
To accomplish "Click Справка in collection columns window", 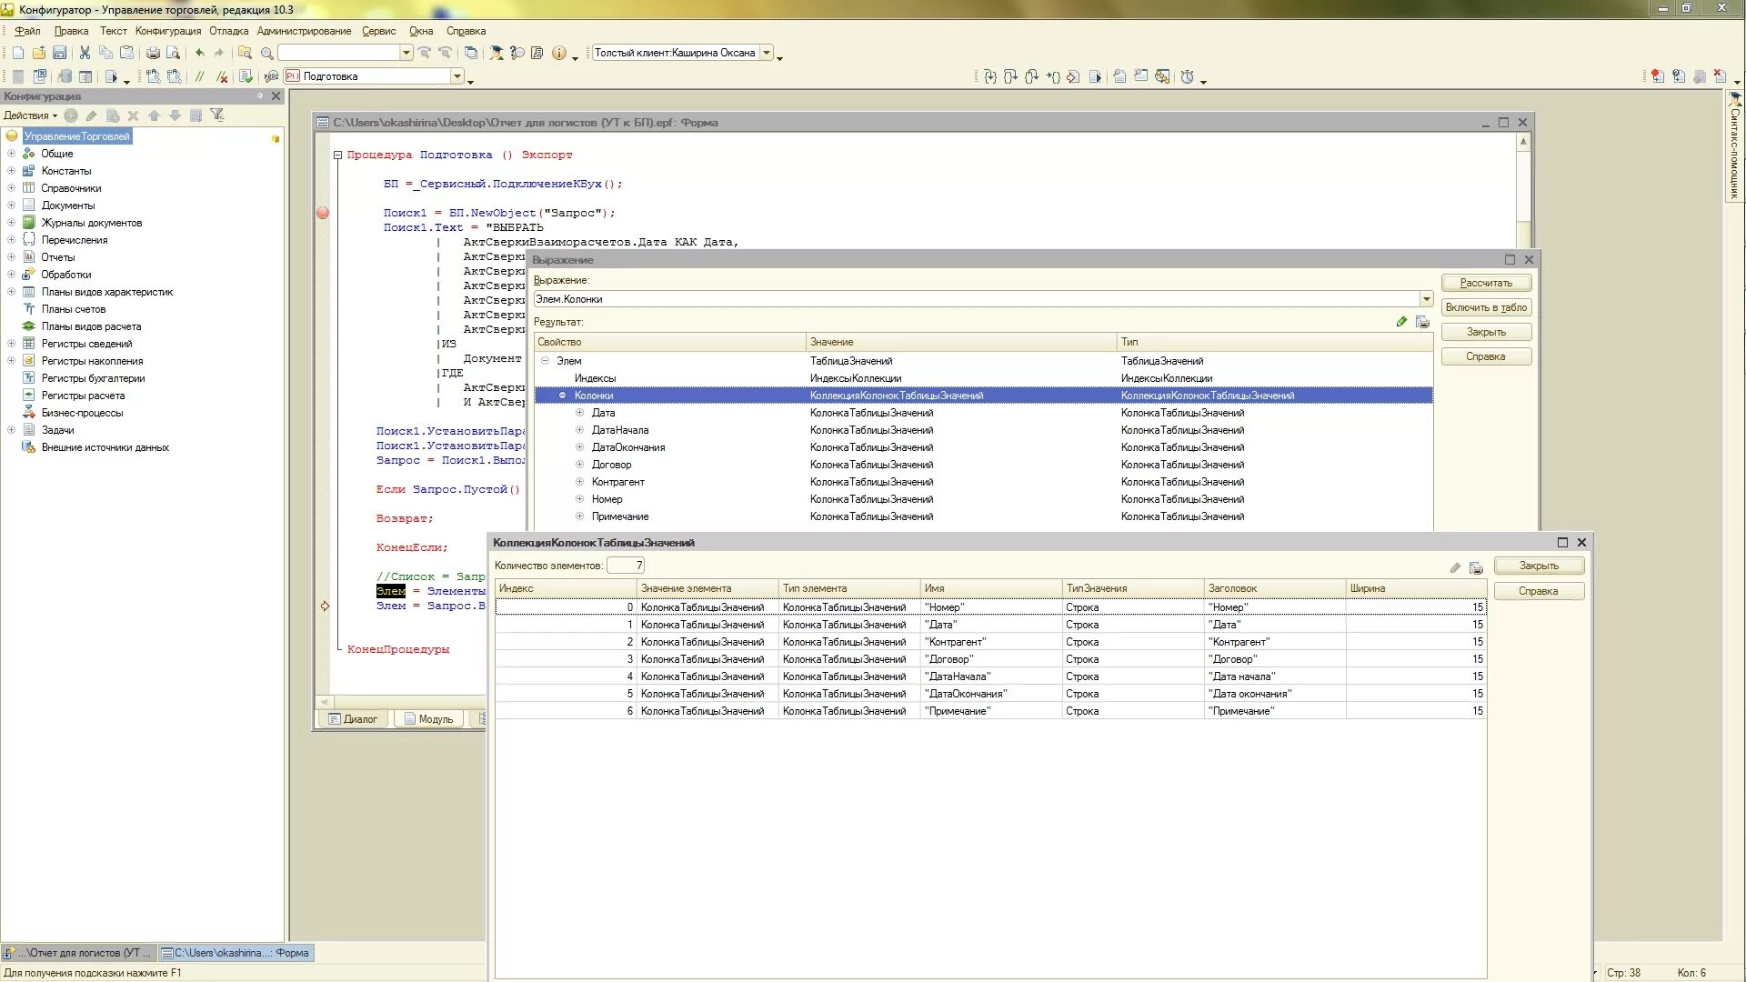I will tap(1539, 591).
